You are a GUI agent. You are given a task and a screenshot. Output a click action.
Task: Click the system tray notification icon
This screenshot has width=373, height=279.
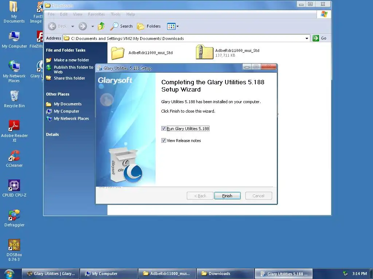(x=345, y=274)
